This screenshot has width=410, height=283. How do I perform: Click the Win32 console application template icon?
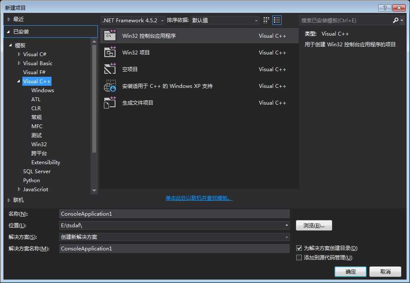pos(110,36)
